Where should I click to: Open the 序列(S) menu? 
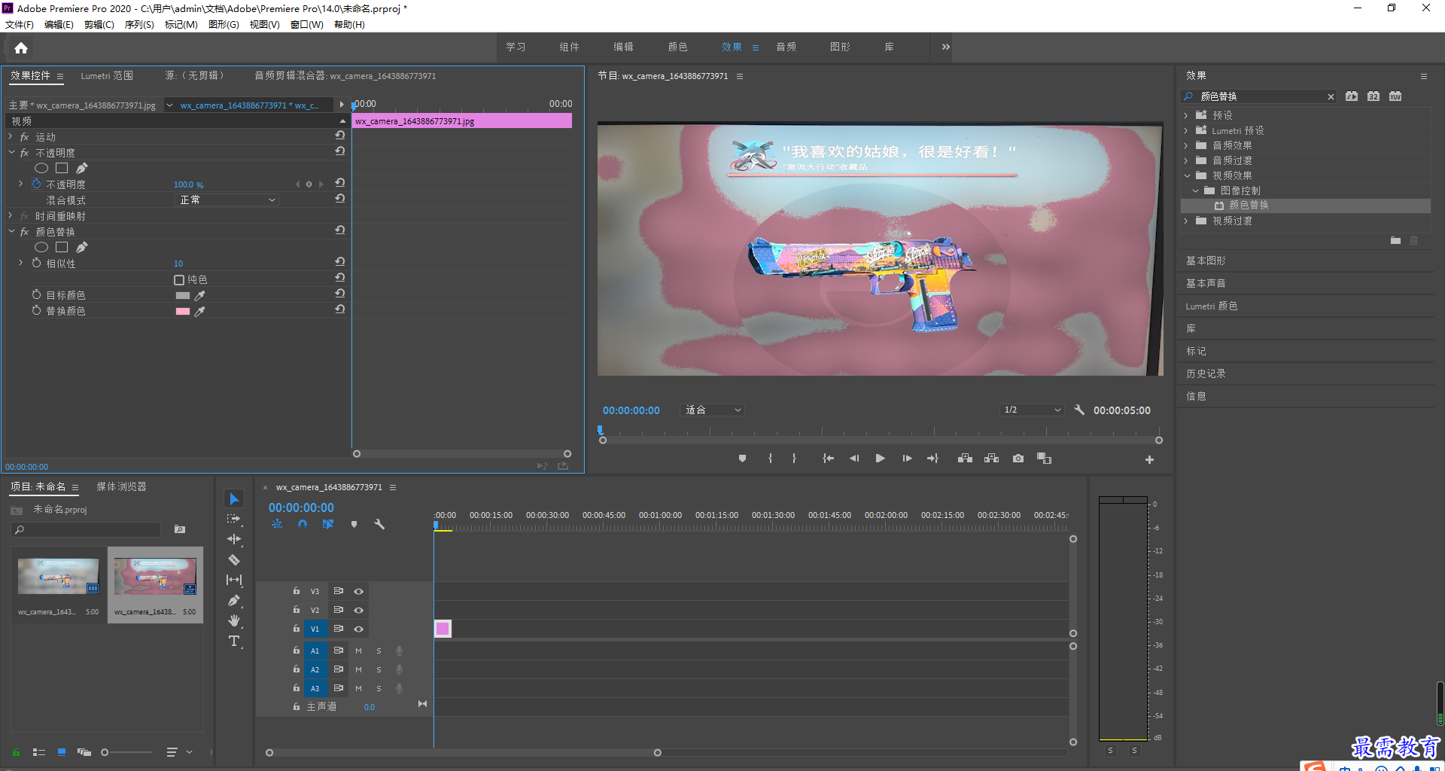point(139,25)
